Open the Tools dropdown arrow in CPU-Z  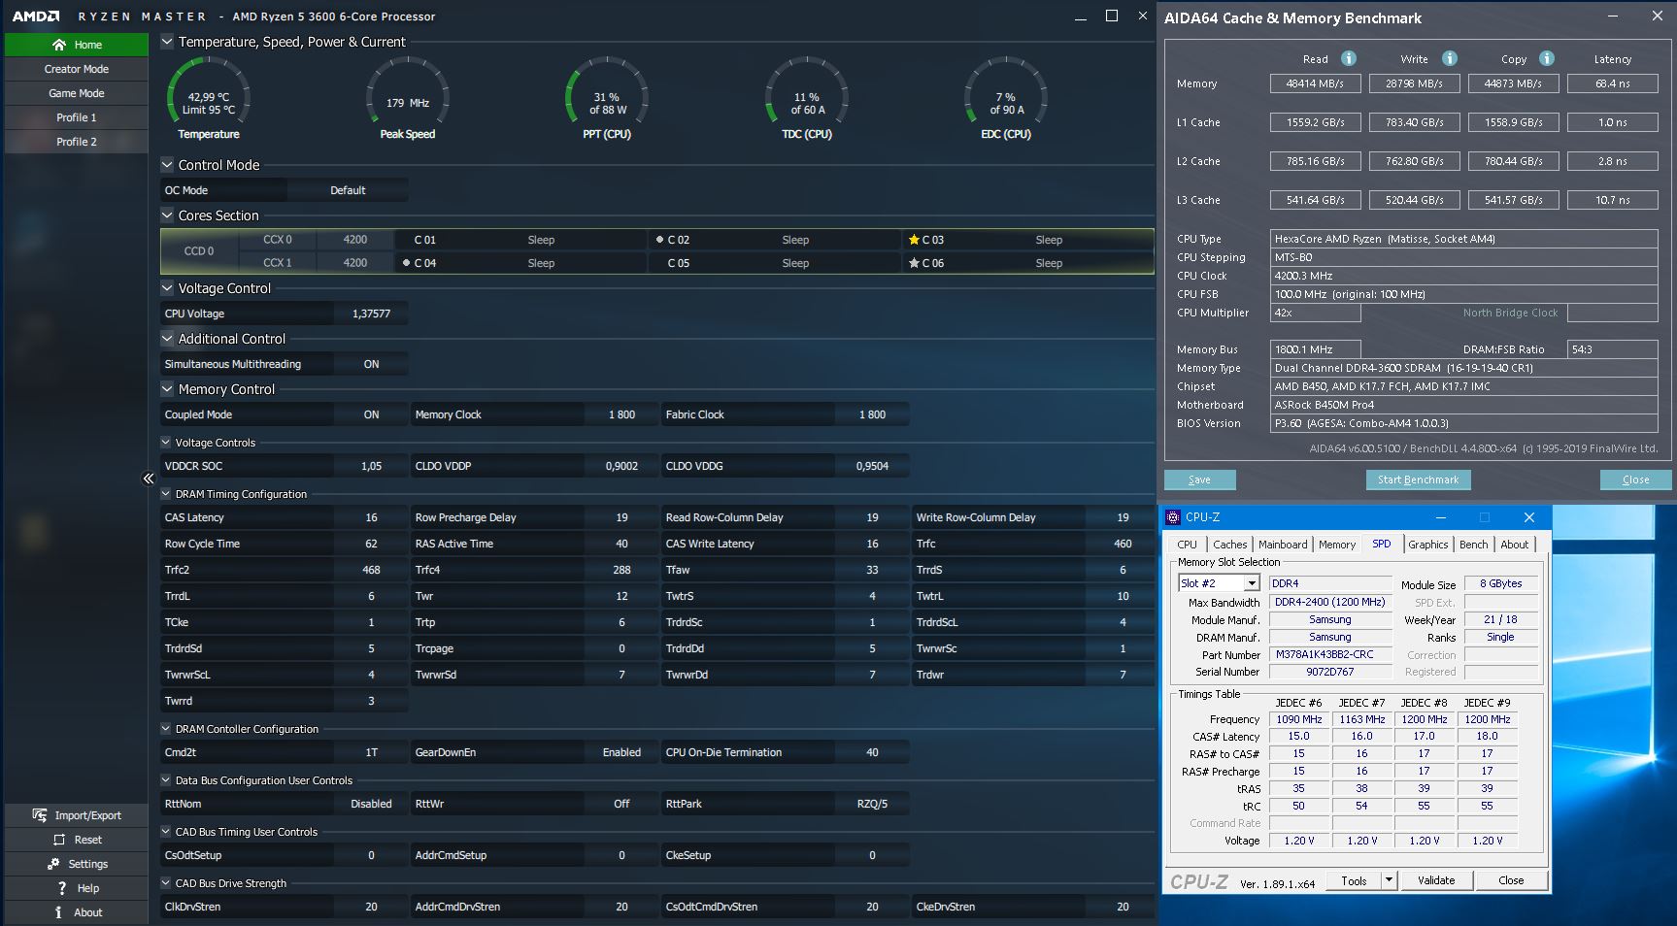point(1390,880)
